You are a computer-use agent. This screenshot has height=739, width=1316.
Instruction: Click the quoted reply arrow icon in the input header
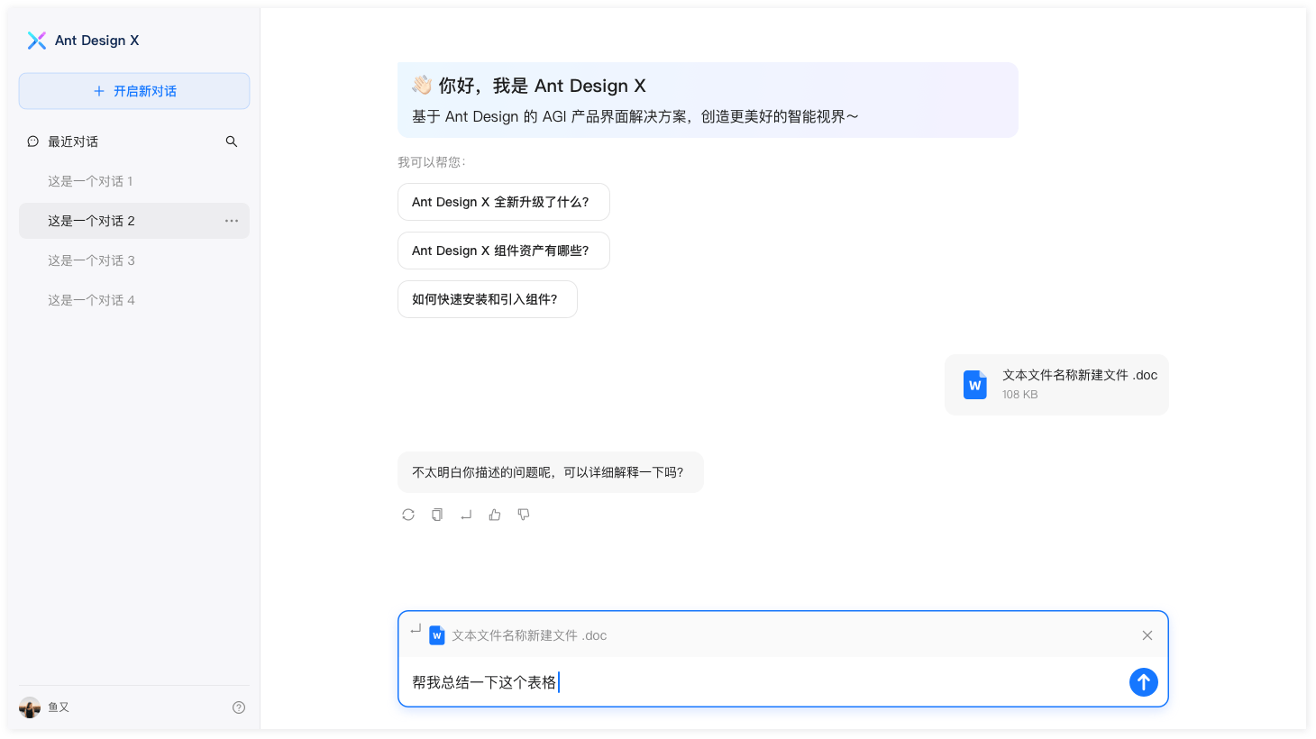click(x=416, y=629)
